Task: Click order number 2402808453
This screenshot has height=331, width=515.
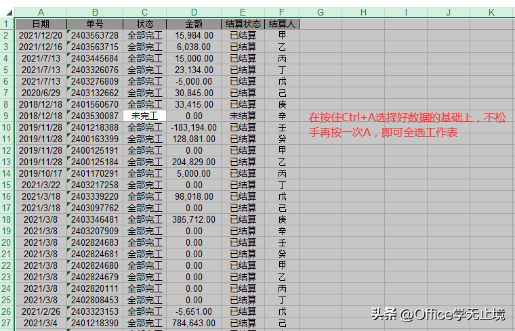Action: point(95,300)
